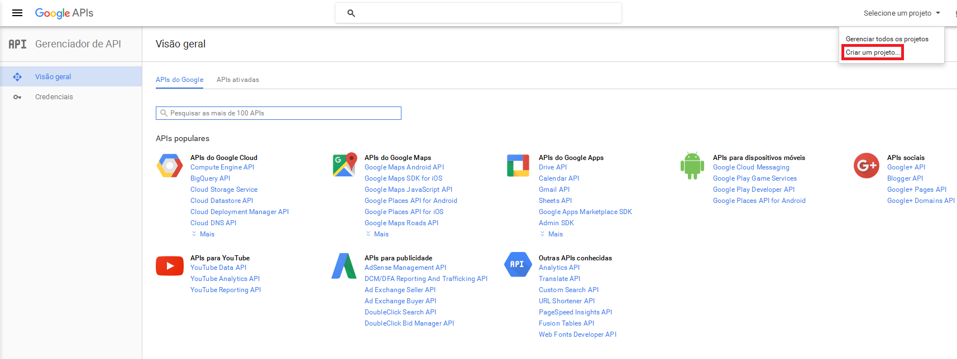Click the blue API hexagon icon
Image resolution: width=957 pixels, height=359 pixels.
pos(518,265)
